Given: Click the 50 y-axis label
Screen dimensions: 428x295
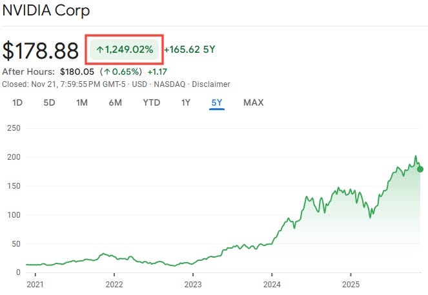Looking at the screenshot, I should 16,243.
